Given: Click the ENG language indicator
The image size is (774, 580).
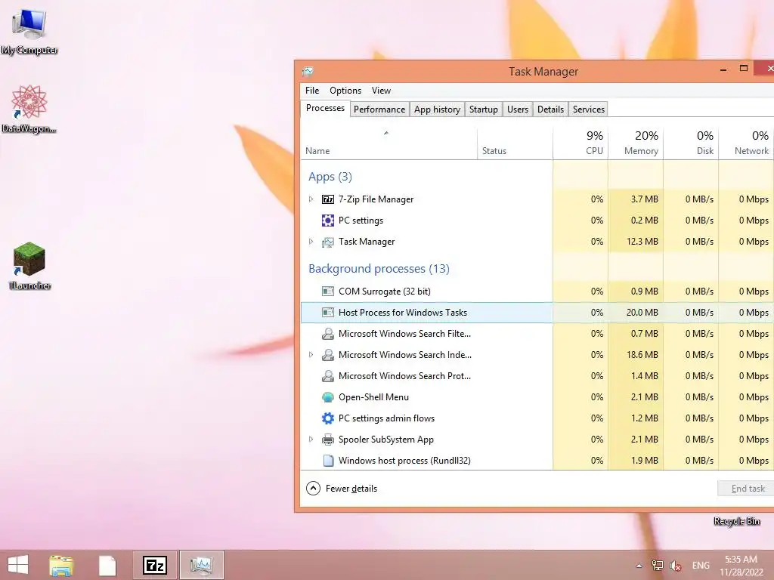Looking at the screenshot, I should [701, 566].
